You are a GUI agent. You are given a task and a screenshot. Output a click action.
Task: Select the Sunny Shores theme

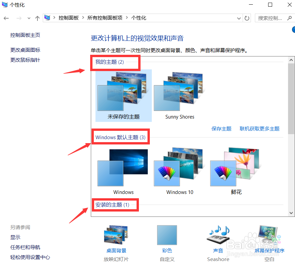tap(180, 96)
